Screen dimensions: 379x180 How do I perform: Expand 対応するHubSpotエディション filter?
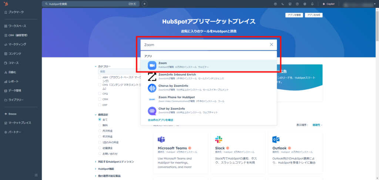114,161
